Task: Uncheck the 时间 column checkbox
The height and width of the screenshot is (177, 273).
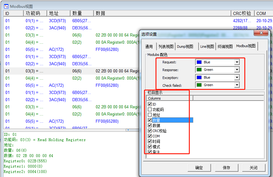Action: click(150, 141)
